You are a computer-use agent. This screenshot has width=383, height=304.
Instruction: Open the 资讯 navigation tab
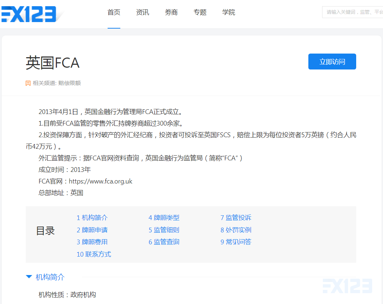pos(143,12)
